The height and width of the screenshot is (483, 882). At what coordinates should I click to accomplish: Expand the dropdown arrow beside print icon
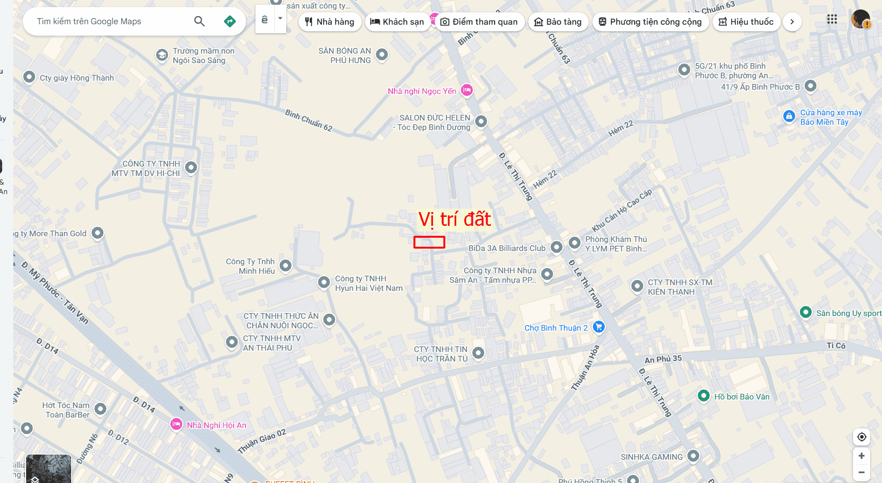click(x=280, y=19)
